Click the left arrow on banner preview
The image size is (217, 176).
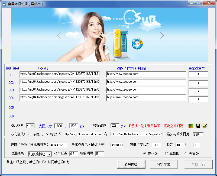(x=59, y=35)
